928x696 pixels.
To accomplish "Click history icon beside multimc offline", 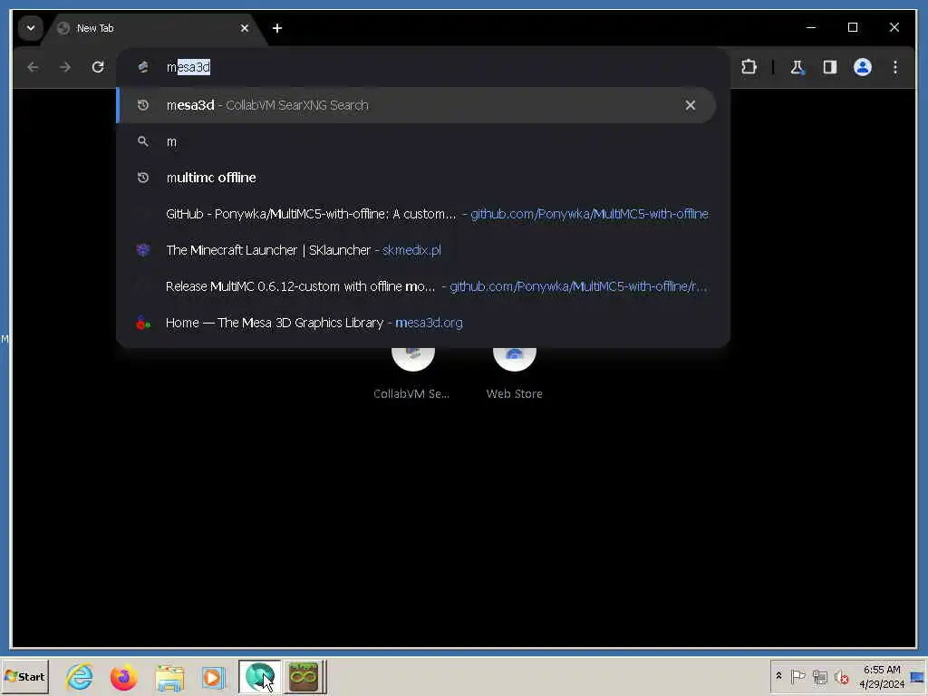I will [x=142, y=178].
